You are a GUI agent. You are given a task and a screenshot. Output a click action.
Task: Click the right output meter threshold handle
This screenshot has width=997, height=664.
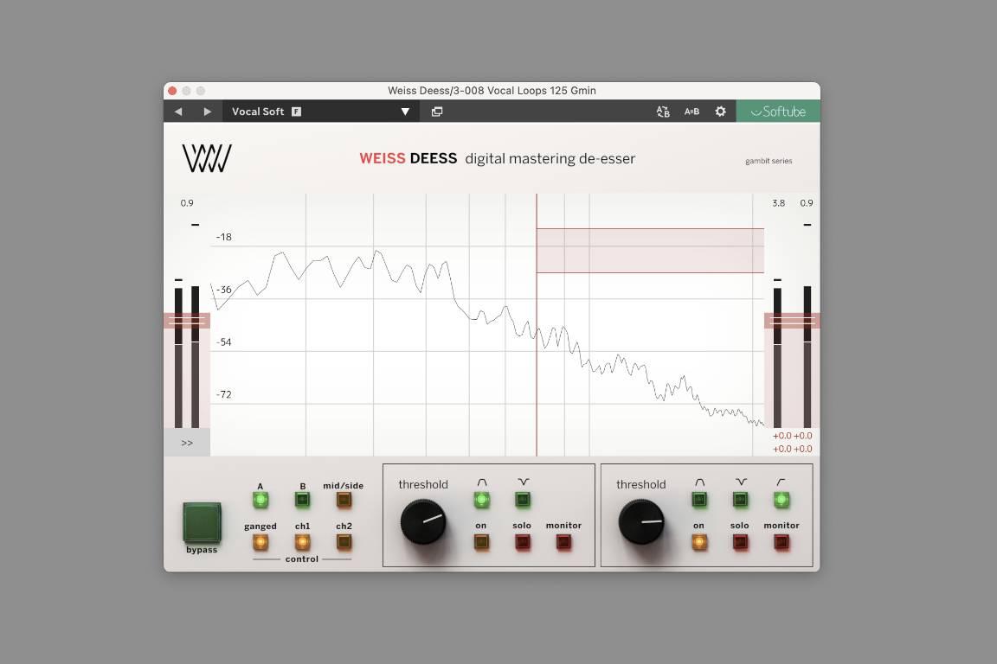coord(792,320)
